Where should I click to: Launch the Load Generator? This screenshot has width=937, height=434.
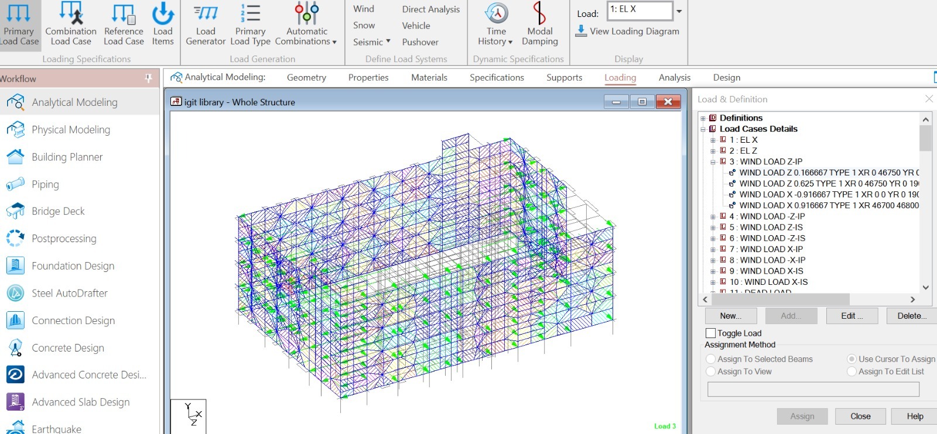pyautogui.click(x=206, y=25)
